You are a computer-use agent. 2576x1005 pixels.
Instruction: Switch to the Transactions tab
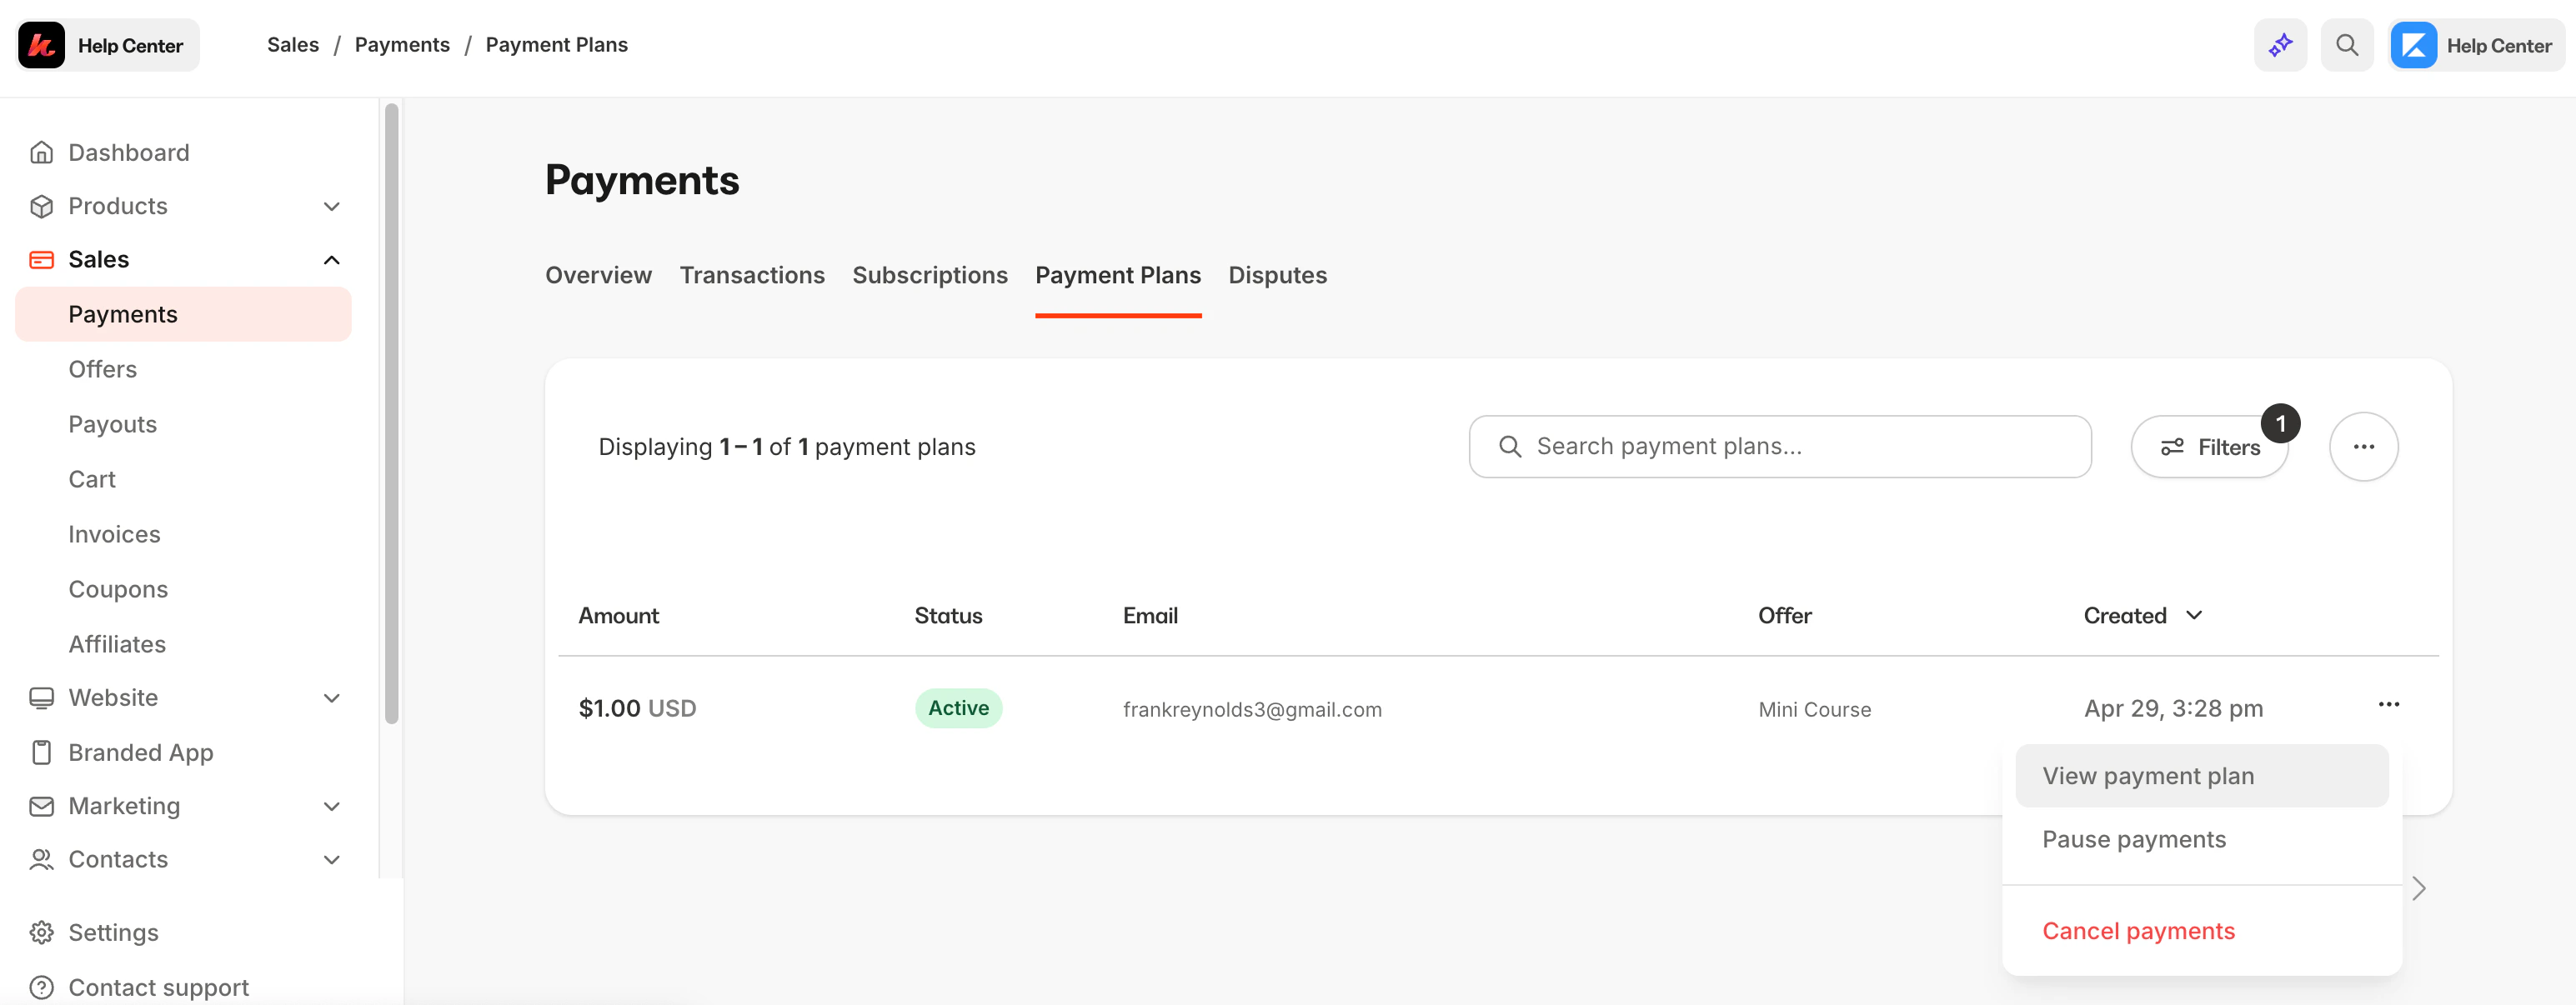(752, 275)
